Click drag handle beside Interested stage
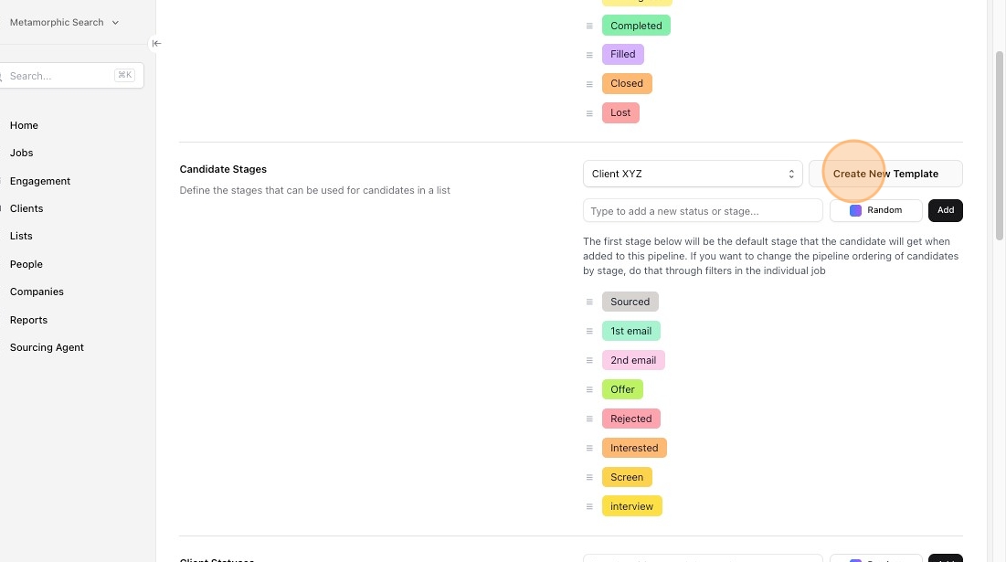The width and height of the screenshot is (1006, 562). (589, 448)
